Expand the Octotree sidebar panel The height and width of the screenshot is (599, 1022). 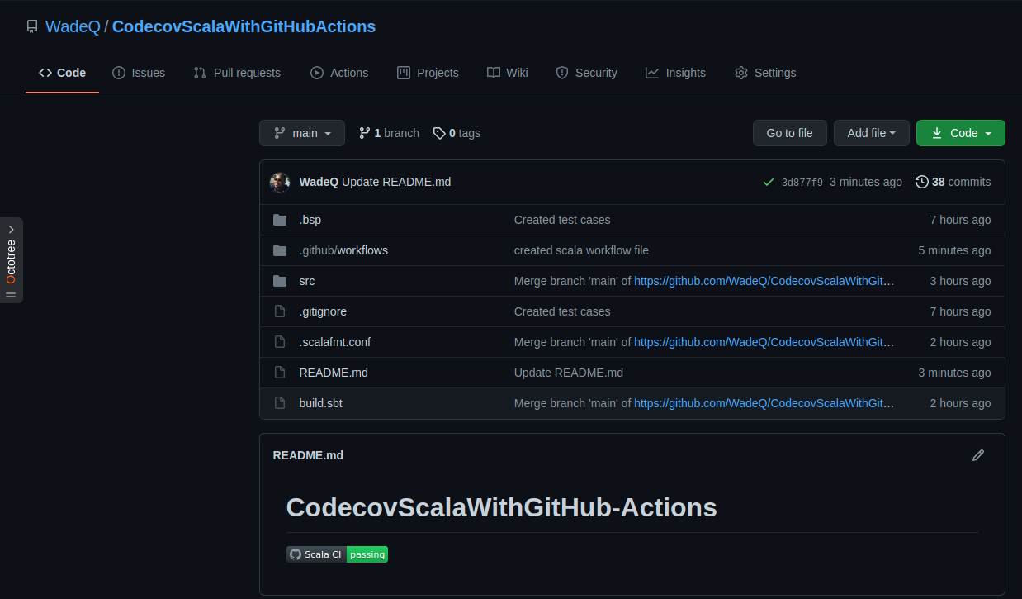click(11, 260)
